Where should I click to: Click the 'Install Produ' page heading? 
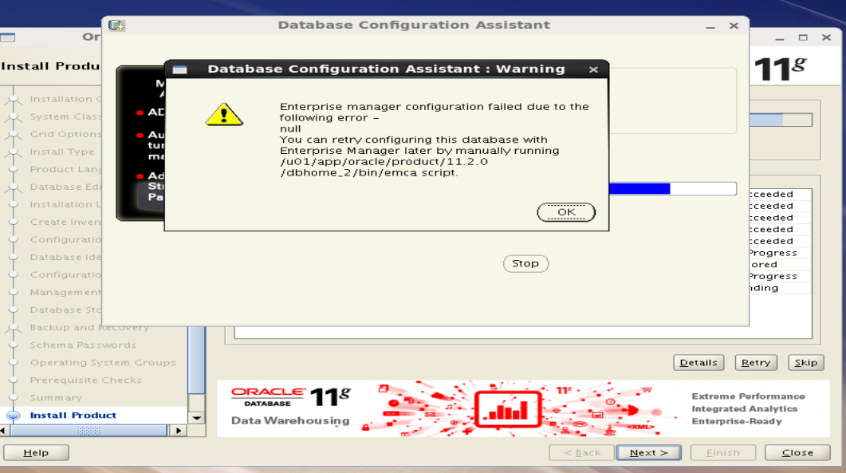pos(51,66)
